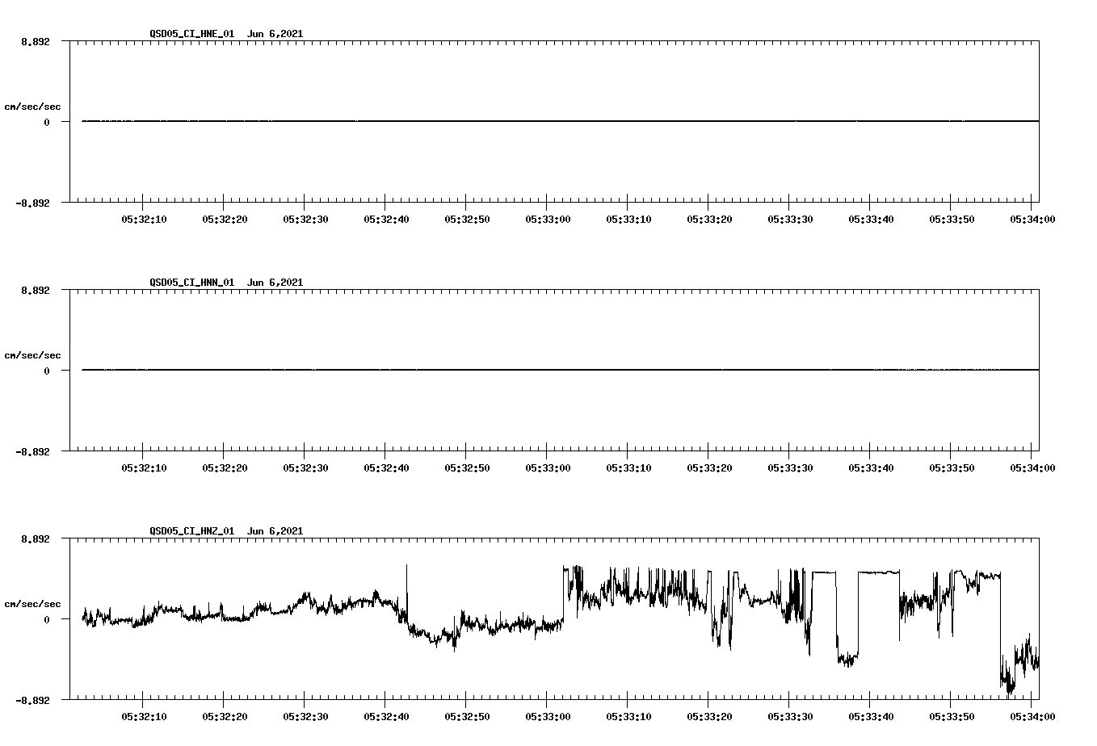Click the 8.892 upper limit on HNE axis
This screenshot has height=746, width=1097.
(x=36, y=41)
